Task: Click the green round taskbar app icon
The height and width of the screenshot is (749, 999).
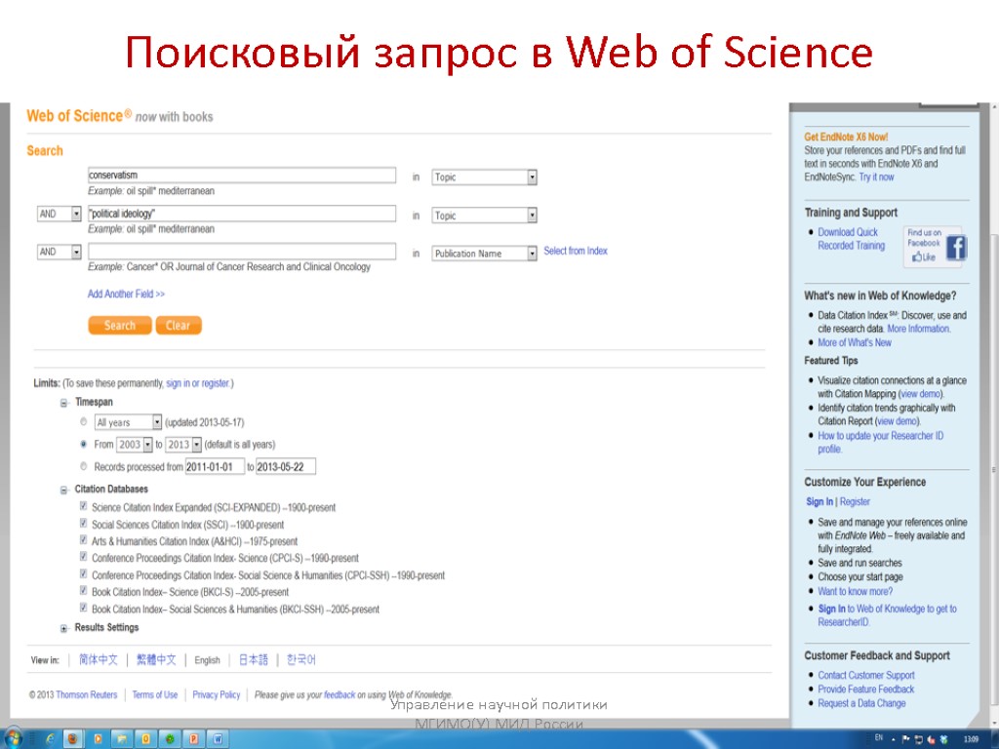Action: [x=170, y=739]
